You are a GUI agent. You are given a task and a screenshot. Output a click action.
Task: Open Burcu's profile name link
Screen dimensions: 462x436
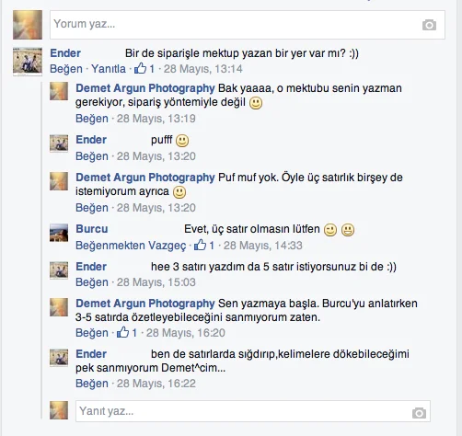click(92, 229)
